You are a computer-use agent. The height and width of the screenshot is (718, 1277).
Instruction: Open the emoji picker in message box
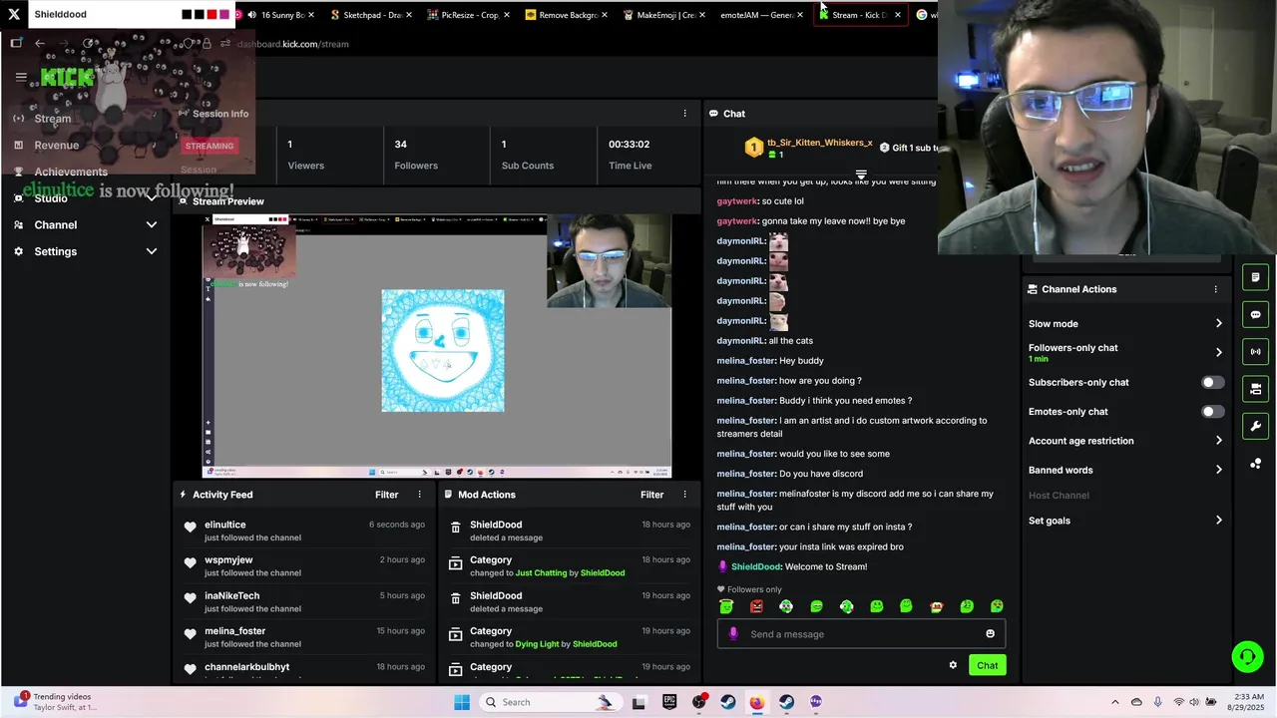pyautogui.click(x=990, y=634)
